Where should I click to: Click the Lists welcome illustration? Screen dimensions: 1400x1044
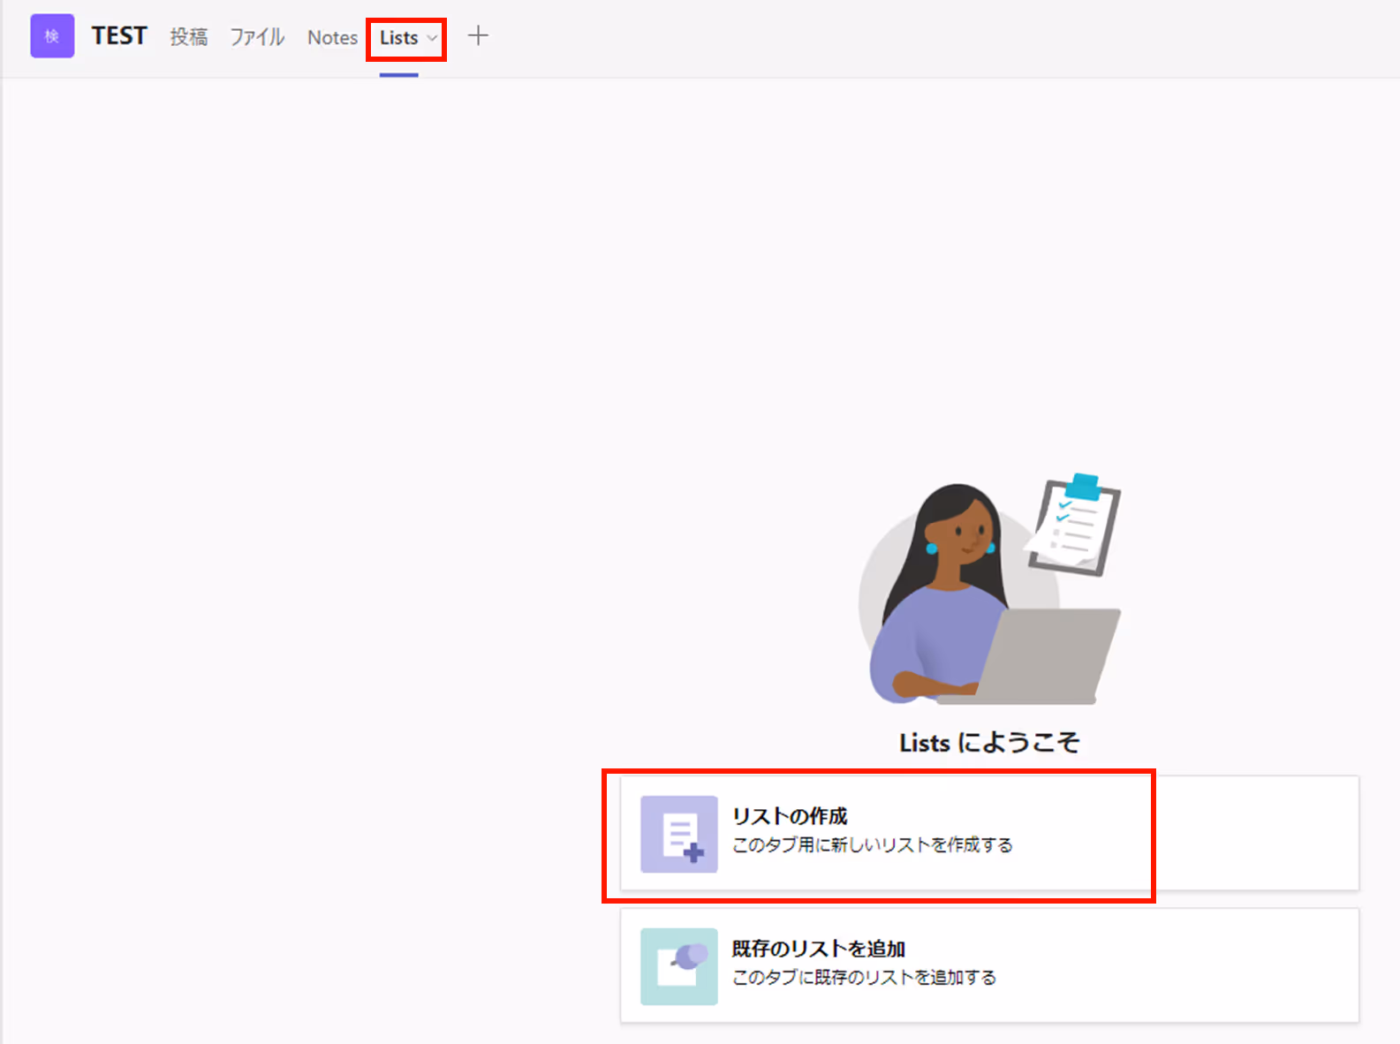coord(989,589)
